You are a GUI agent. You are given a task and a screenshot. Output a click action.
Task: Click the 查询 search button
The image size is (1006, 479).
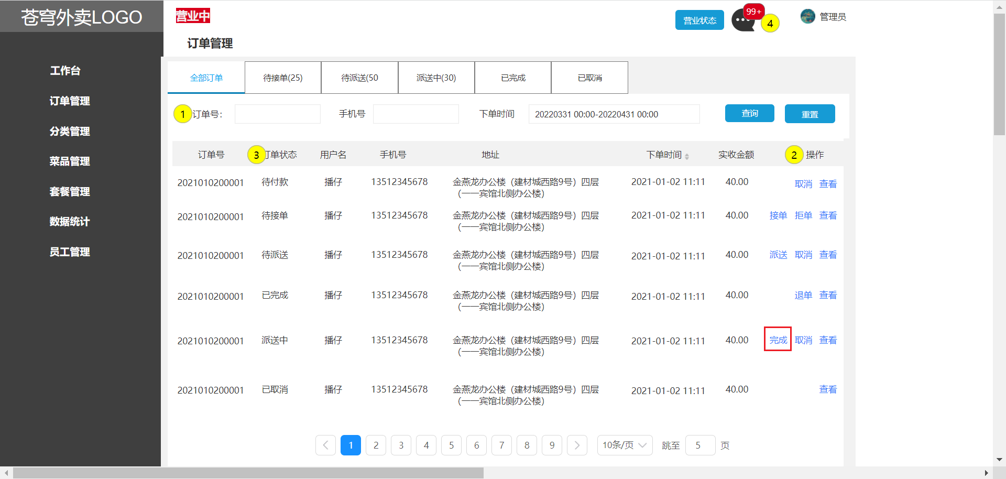[x=749, y=113]
